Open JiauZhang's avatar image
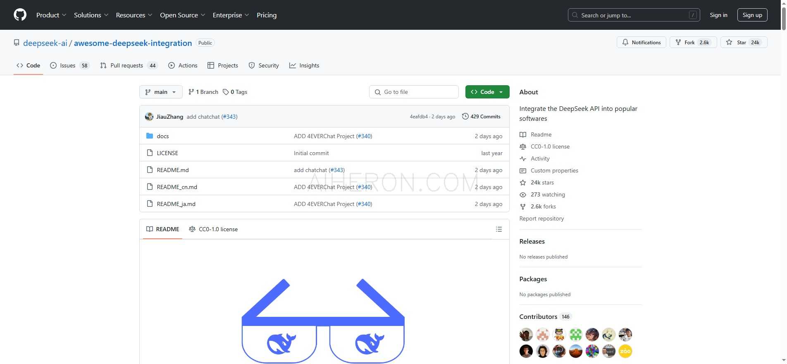Image resolution: width=787 pixels, height=364 pixels. tap(149, 117)
